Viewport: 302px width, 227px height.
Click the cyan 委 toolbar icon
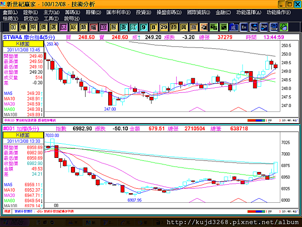[x=123, y=27]
